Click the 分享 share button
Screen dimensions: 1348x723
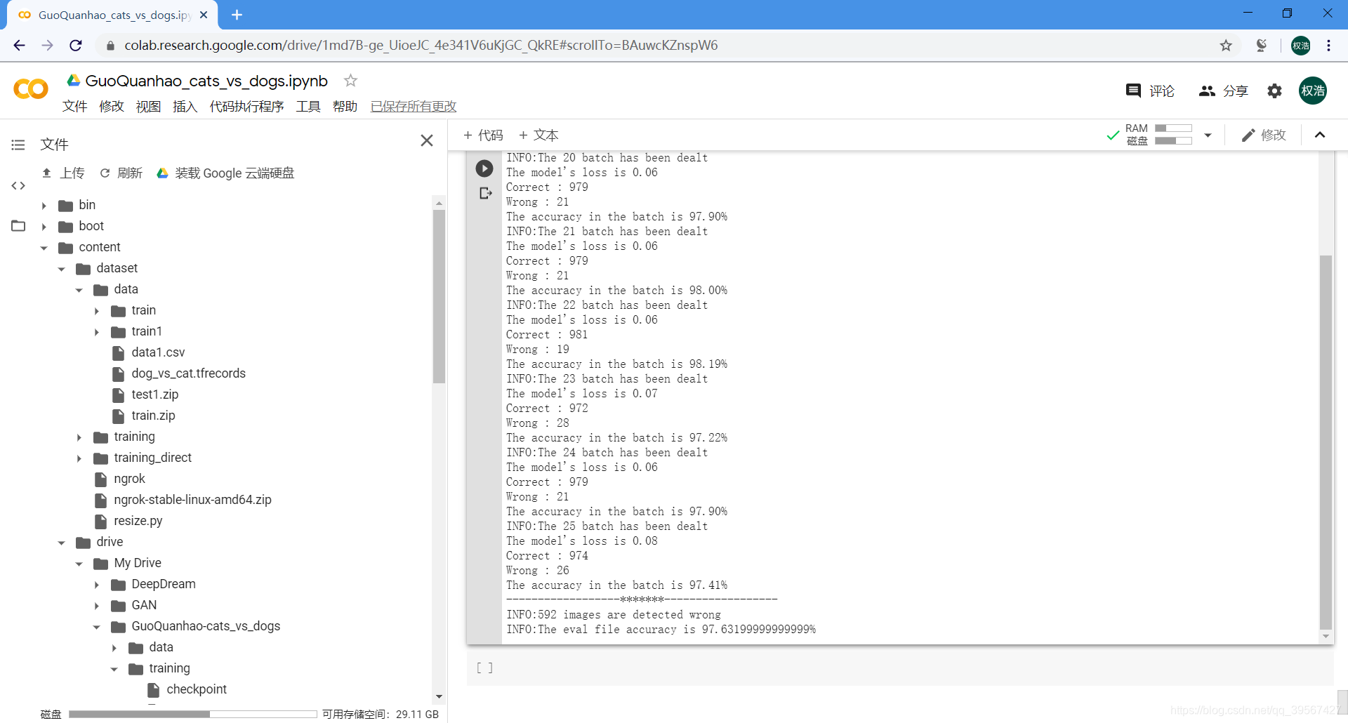click(1224, 91)
